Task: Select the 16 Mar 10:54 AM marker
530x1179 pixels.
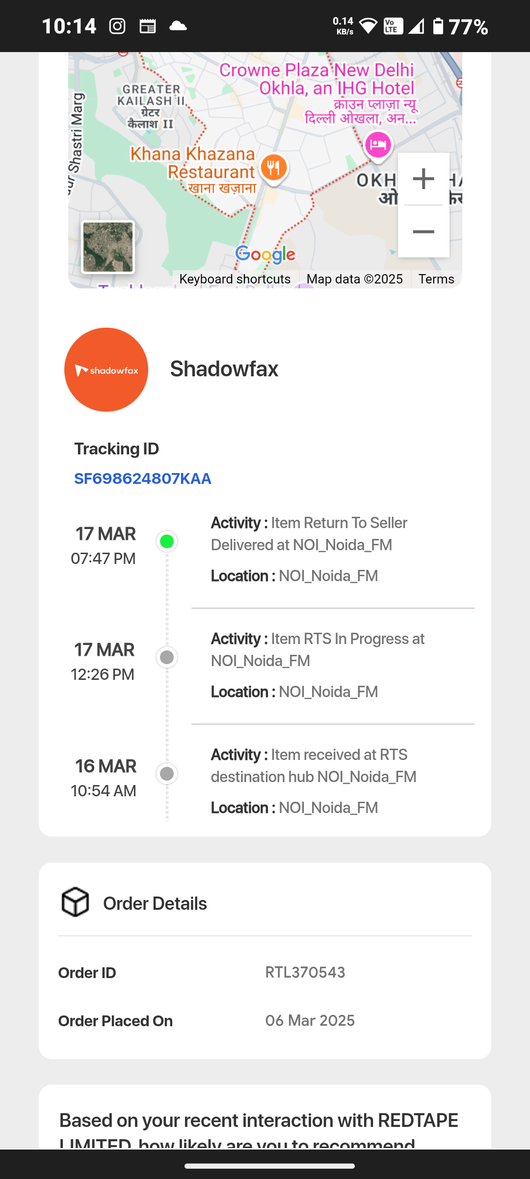Action: [167, 774]
